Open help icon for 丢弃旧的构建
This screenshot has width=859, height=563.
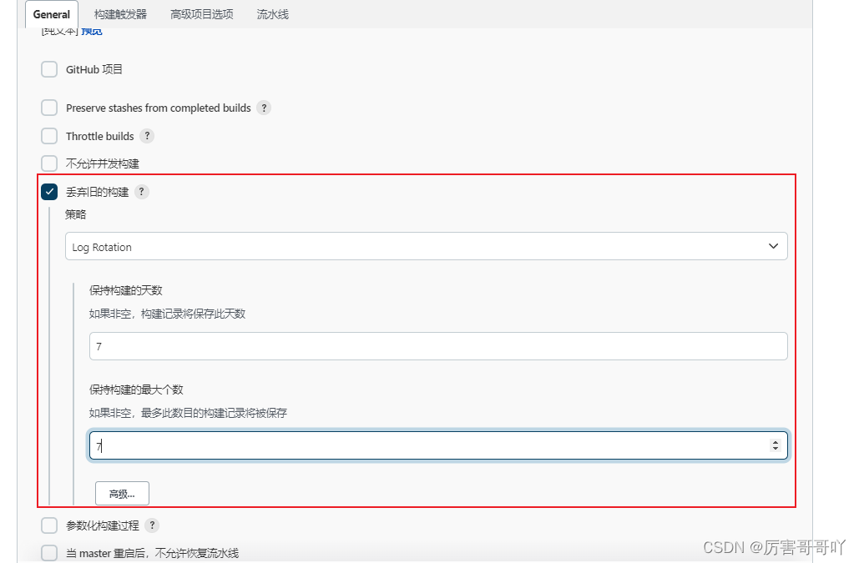tap(142, 192)
